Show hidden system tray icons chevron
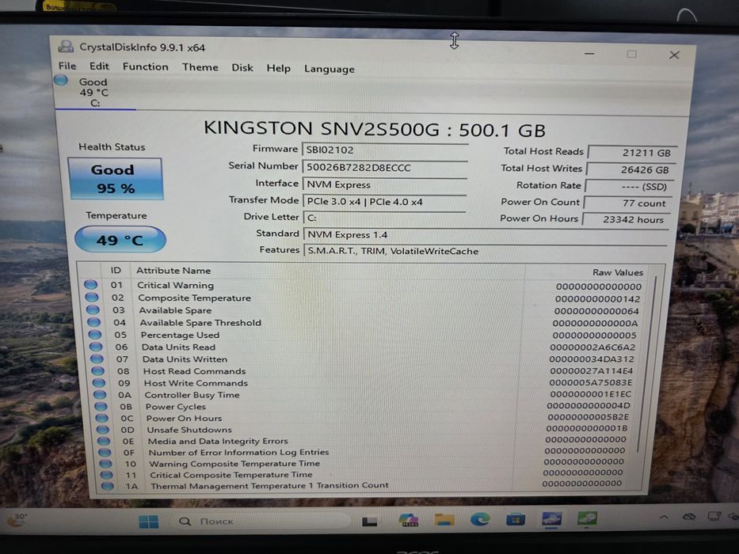The height and width of the screenshot is (554, 739). pos(664,517)
